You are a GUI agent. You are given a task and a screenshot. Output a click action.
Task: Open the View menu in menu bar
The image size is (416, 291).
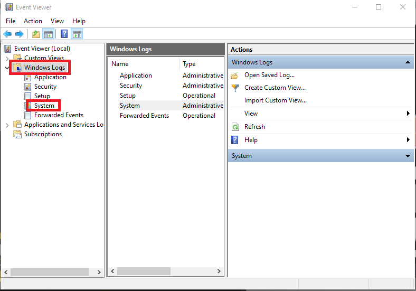[58, 21]
